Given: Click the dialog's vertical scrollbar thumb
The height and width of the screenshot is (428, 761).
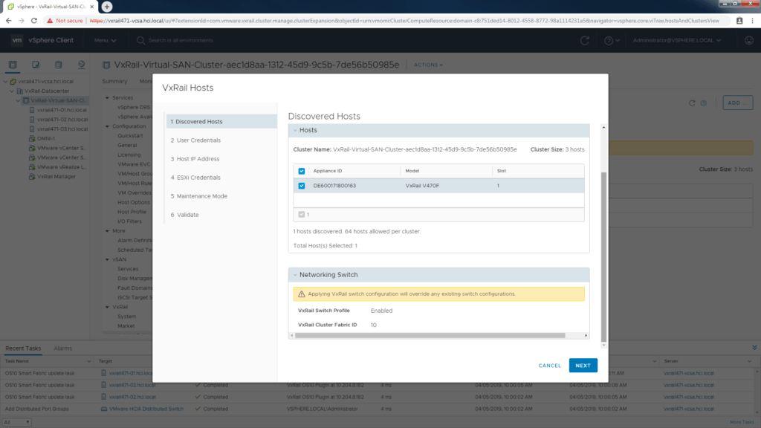Looking at the screenshot, I should 603,256.
